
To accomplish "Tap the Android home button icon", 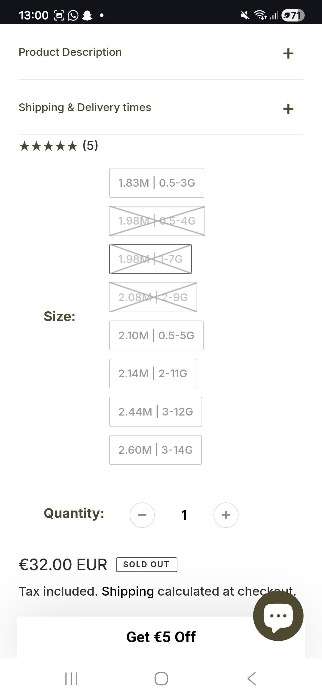I will coord(161,678).
